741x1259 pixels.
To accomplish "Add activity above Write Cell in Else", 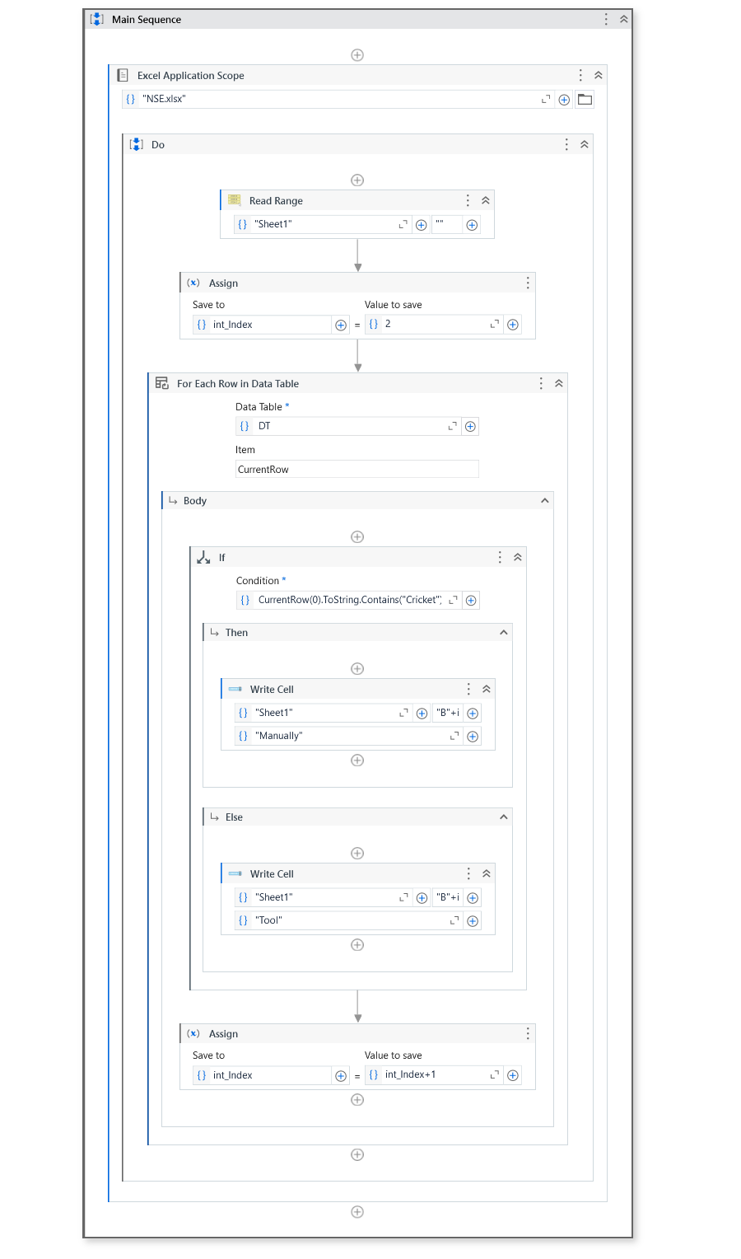I will [357, 854].
